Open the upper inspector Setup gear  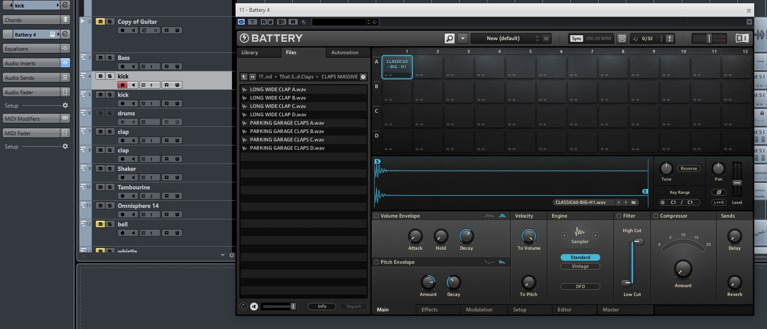pyautogui.click(x=65, y=106)
